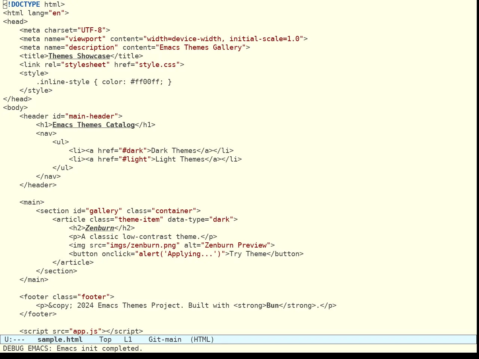Click the opening <nav> tag
The height and width of the screenshot is (359, 479).
pos(46,134)
